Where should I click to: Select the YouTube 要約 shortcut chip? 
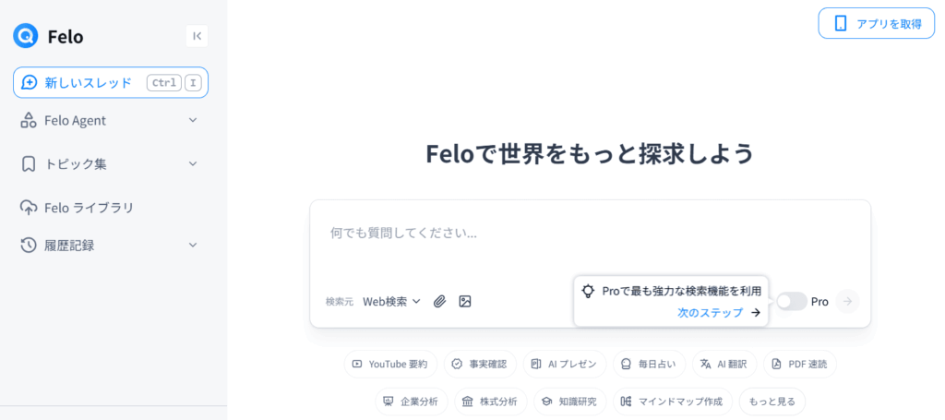pyautogui.click(x=390, y=364)
